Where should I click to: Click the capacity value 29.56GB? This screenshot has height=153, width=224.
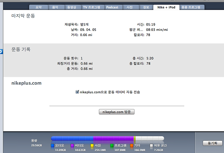[x=36, y=146]
